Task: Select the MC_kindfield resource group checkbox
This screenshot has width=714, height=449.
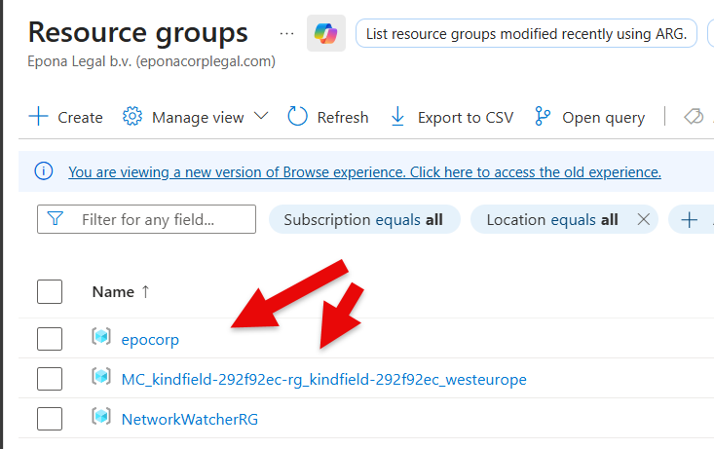Action: pos(50,379)
